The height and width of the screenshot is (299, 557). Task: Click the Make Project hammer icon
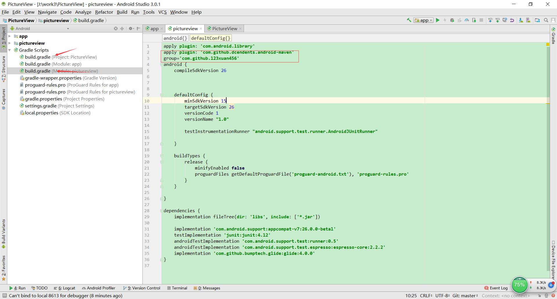[409, 20]
